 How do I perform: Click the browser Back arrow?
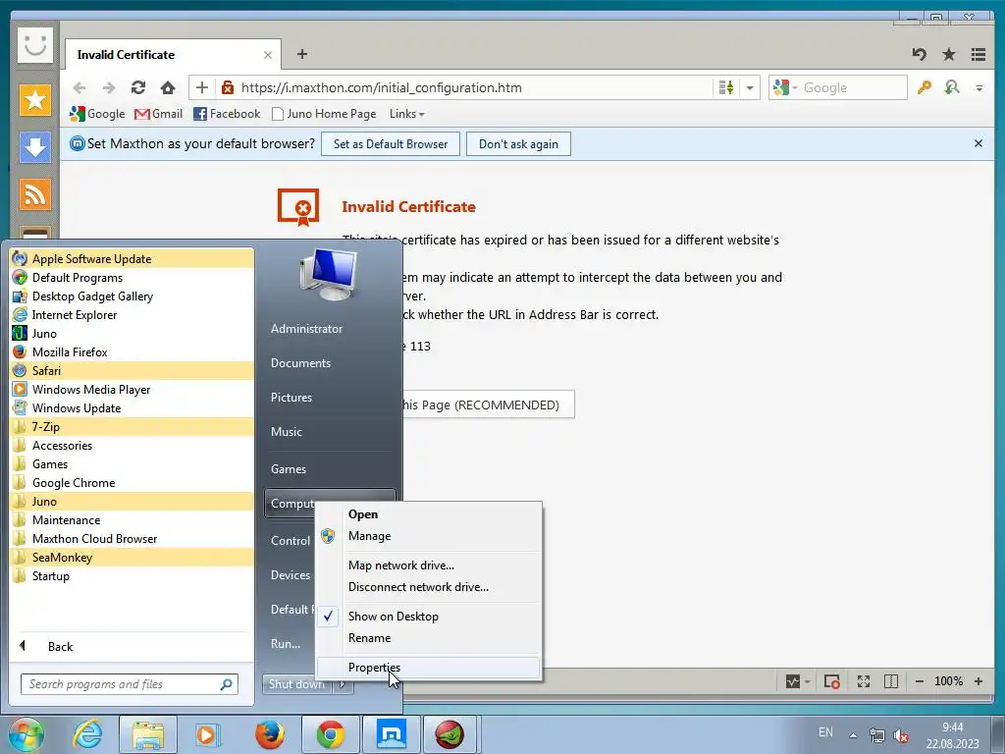point(79,87)
